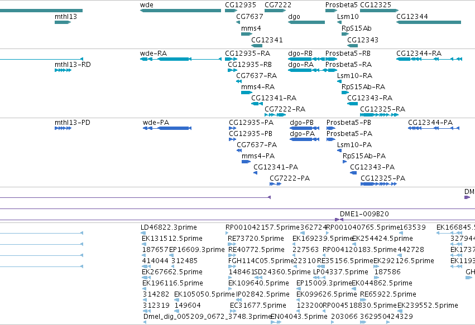
Task: Select the RpS15Ab-RA transcript
Action: 345,93
